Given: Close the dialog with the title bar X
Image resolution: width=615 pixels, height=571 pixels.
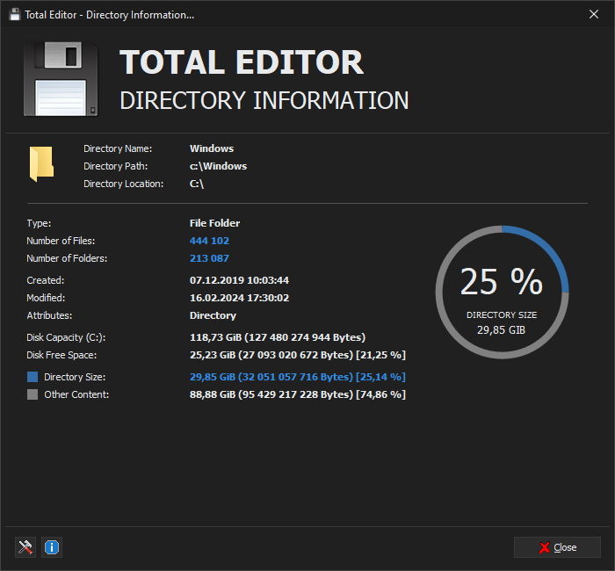Looking at the screenshot, I should click(x=594, y=15).
